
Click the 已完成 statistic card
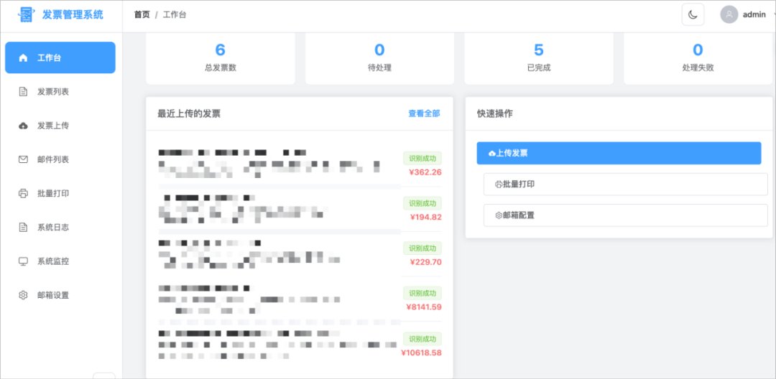pos(539,58)
